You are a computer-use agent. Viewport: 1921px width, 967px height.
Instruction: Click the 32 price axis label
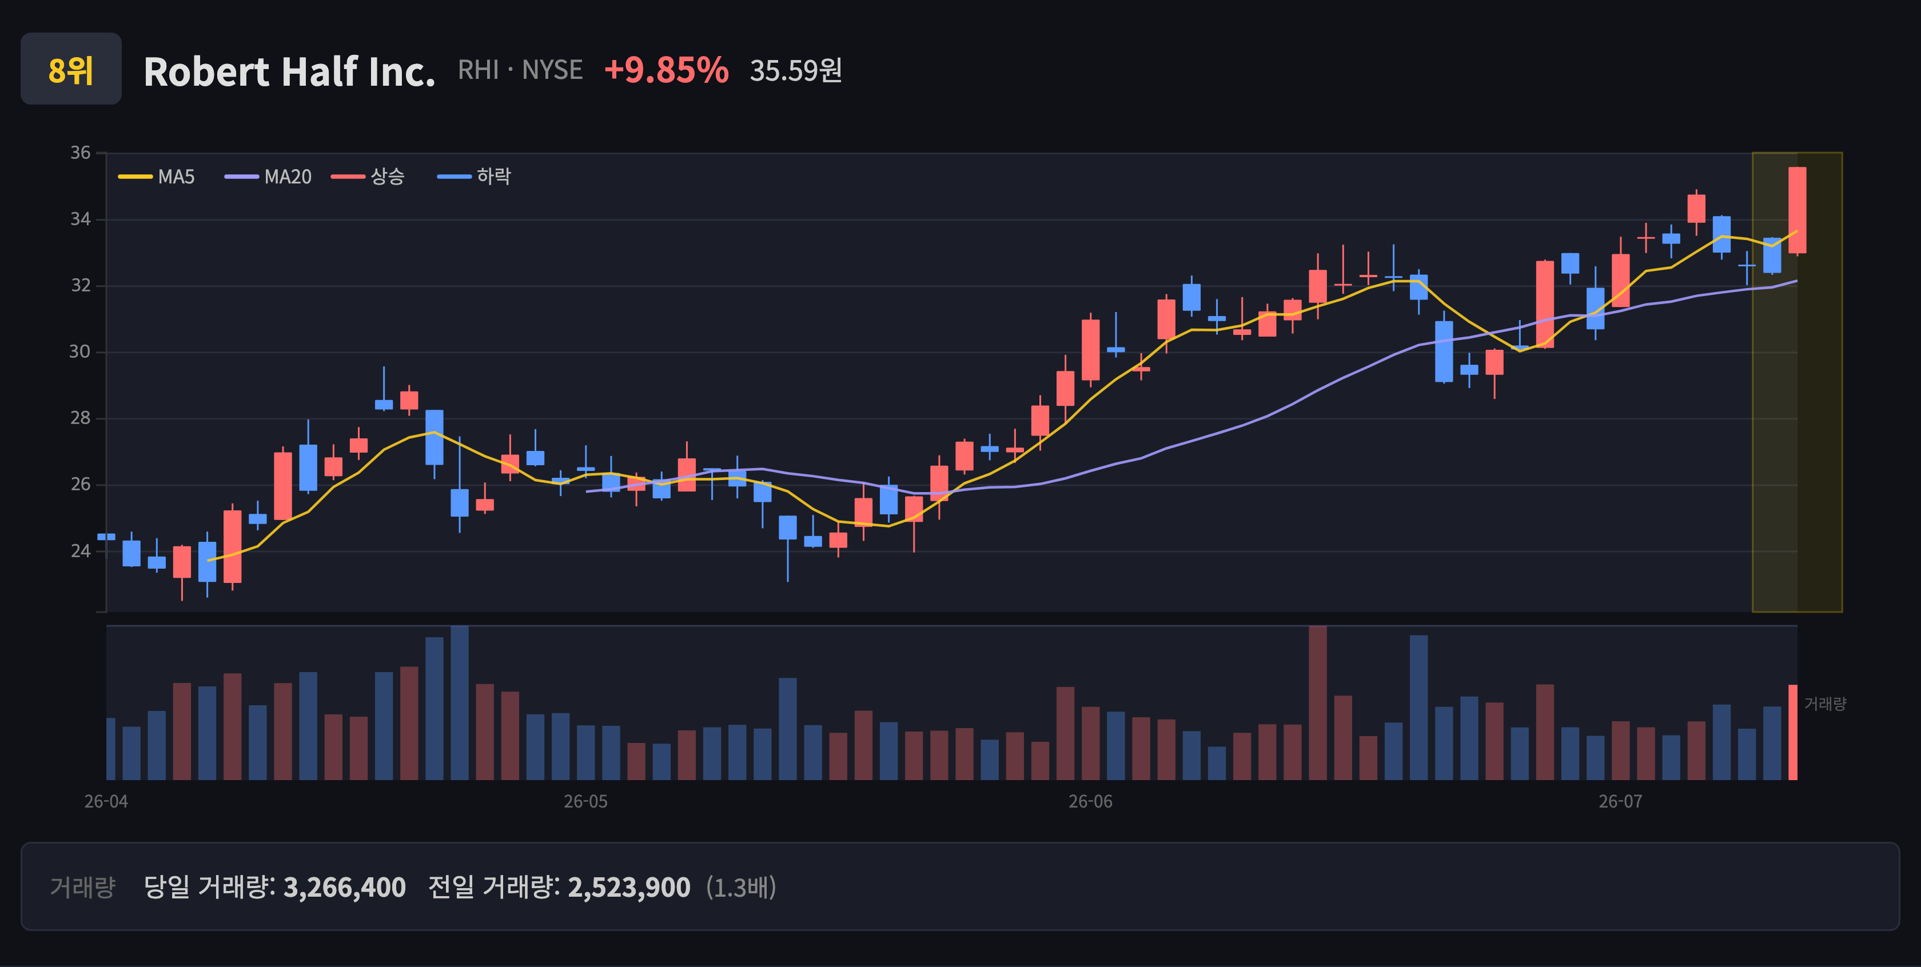[81, 286]
